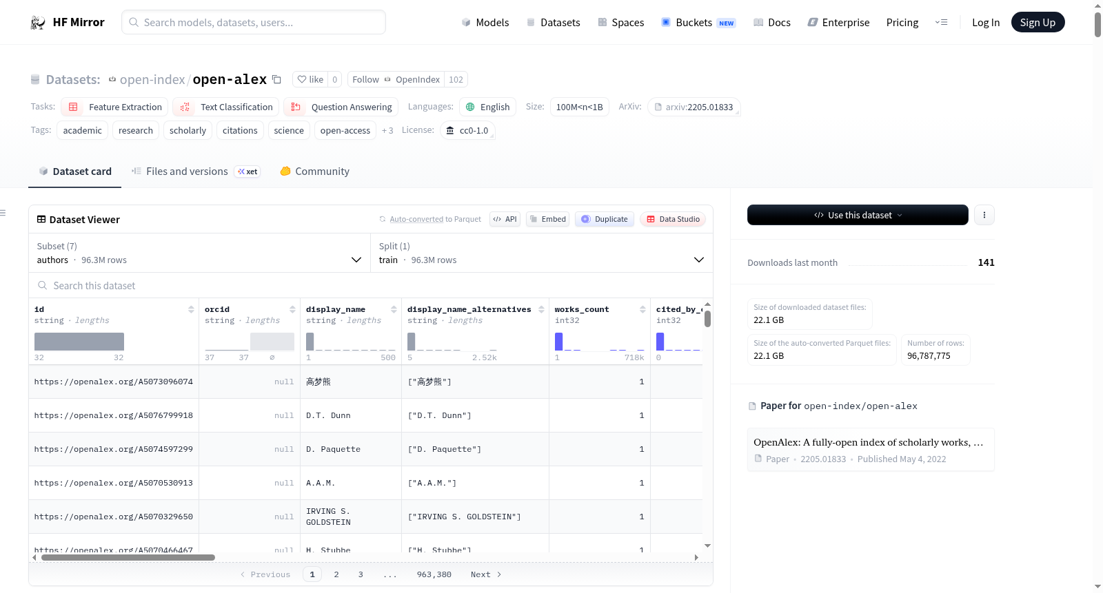
Task: Click the page vertical scrollbar thumb
Action: [x=1097, y=25]
